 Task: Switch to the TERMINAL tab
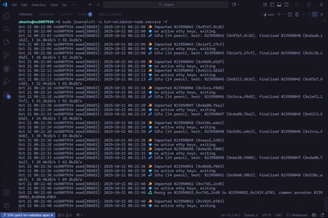click(26, 14)
